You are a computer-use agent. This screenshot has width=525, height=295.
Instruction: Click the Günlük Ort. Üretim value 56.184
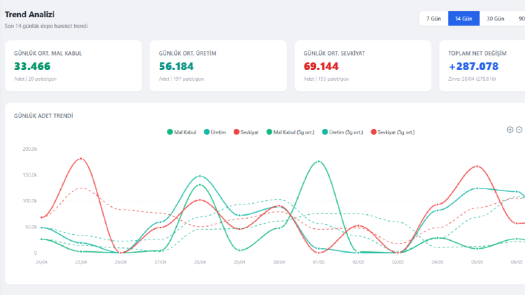[177, 66]
